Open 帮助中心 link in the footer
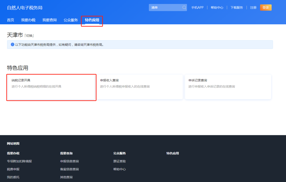286x182 pixels. pos(119,169)
